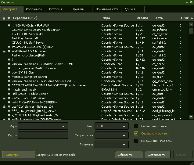Select 'CSLUCK.RU Serf Server' row
The height and width of the screenshot is (165, 194).
94,43
